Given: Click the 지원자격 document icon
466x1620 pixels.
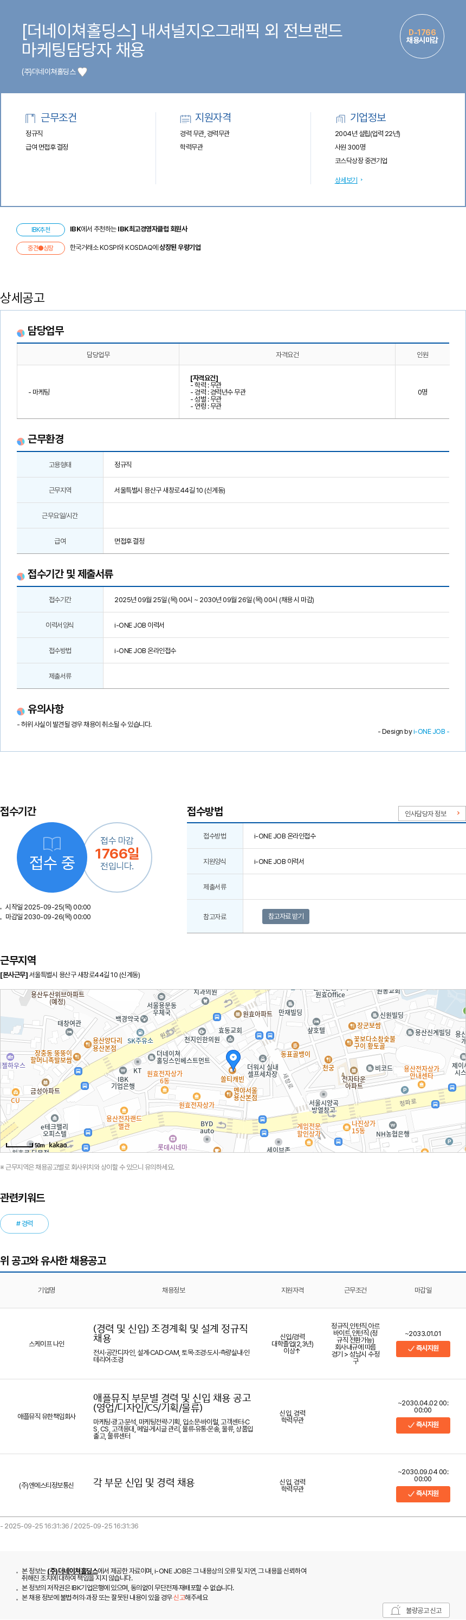Looking at the screenshot, I should [185, 118].
